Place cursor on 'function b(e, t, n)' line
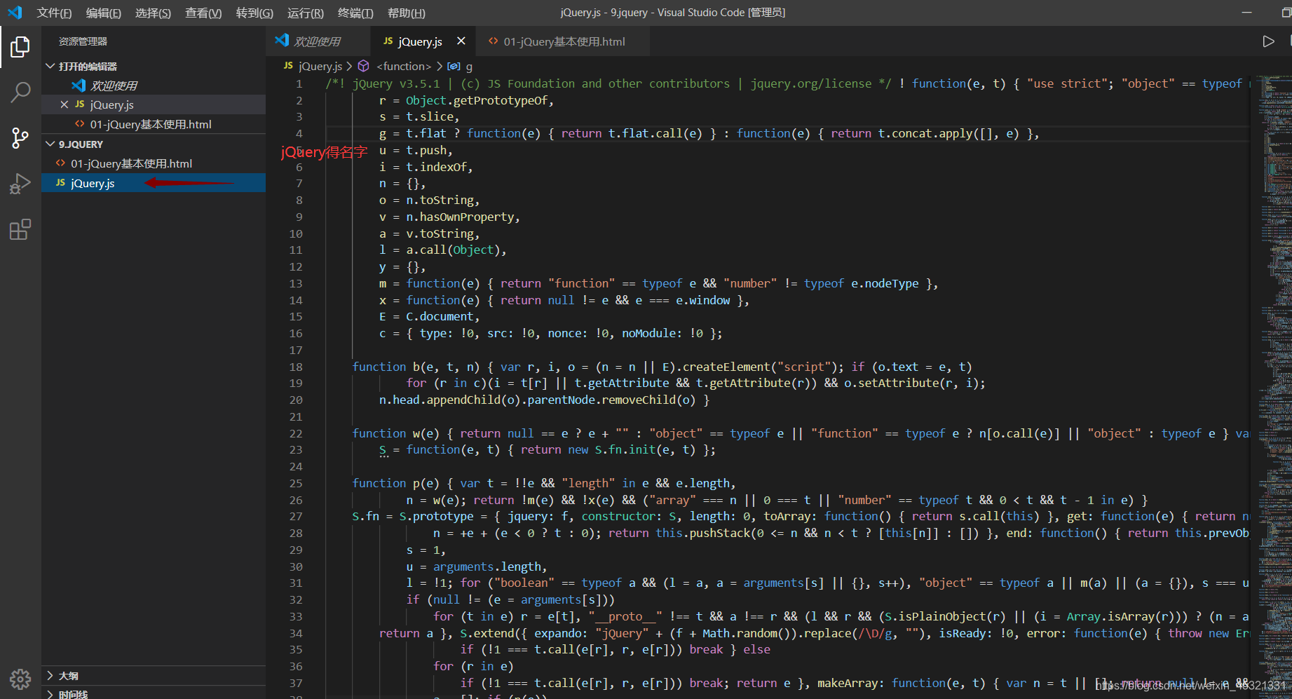 662,367
